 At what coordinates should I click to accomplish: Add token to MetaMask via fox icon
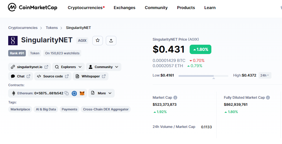(x=82, y=93)
